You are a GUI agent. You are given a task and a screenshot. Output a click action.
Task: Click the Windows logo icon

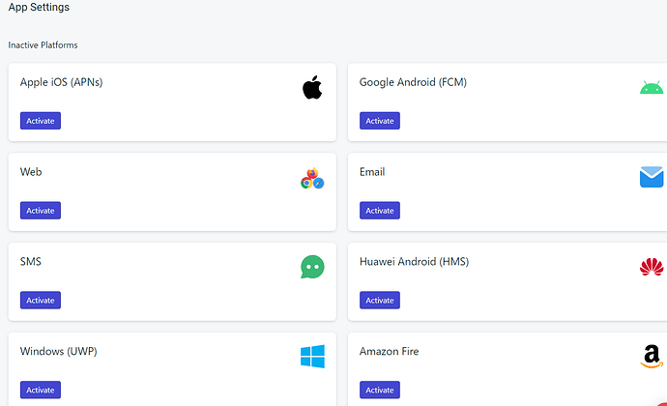click(x=312, y=356)
